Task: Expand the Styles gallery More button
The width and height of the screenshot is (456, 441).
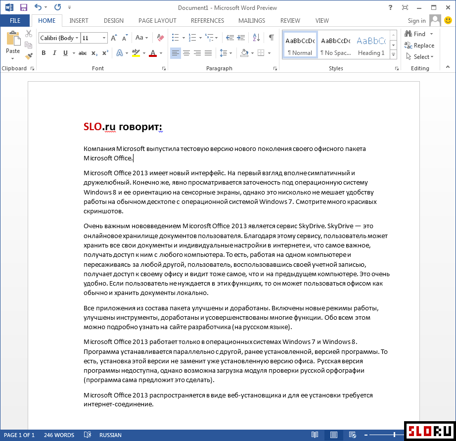Action: [x=393, y=54]
